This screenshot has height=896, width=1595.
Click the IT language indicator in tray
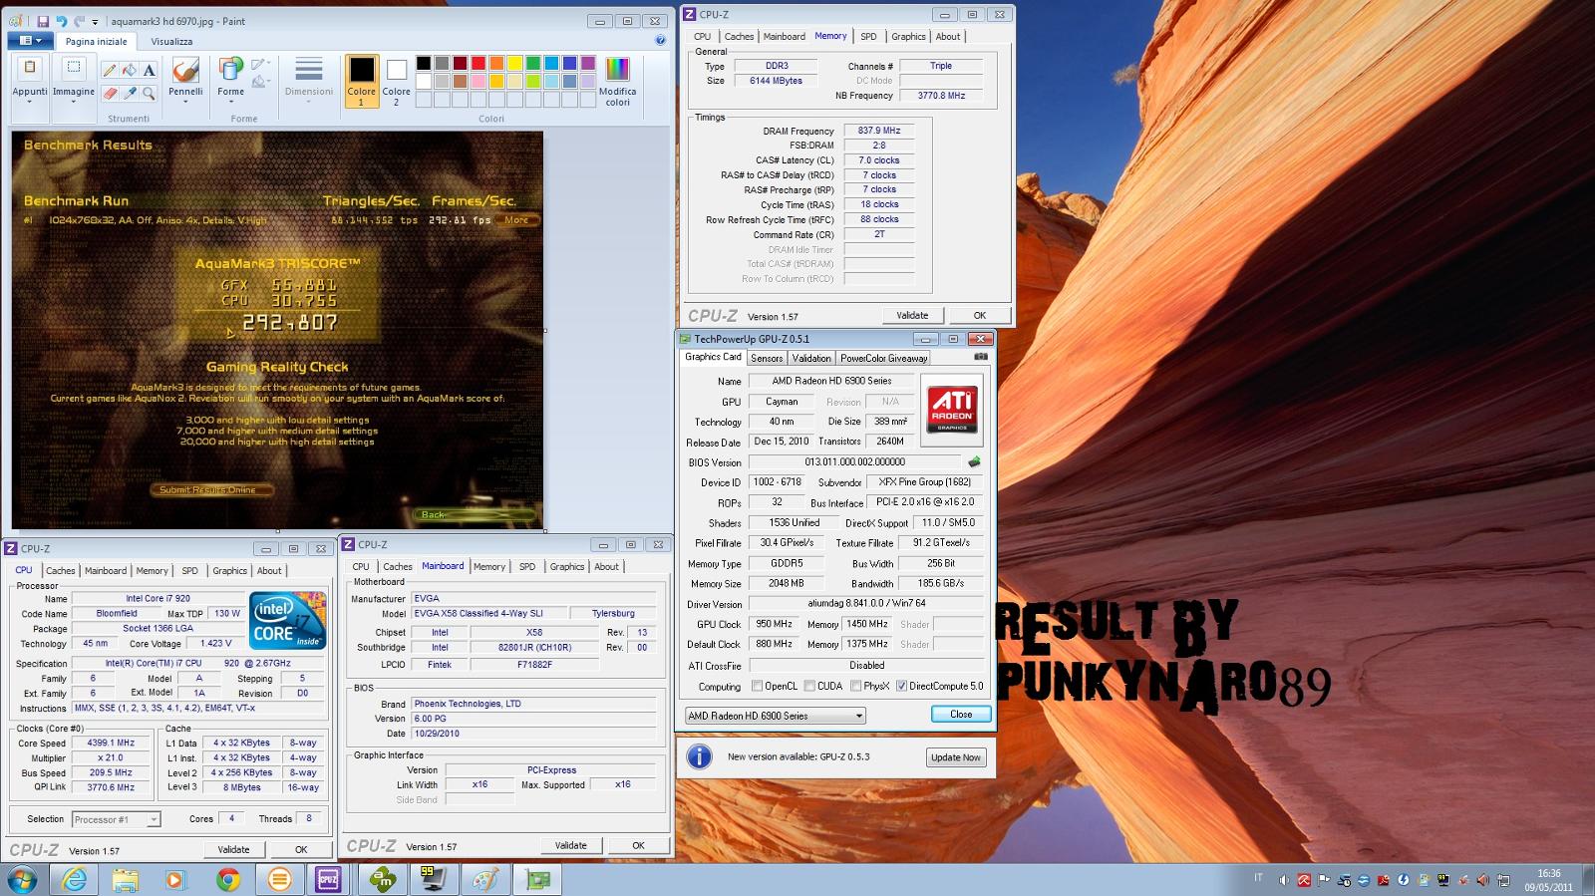click(x=1257, y=878)
